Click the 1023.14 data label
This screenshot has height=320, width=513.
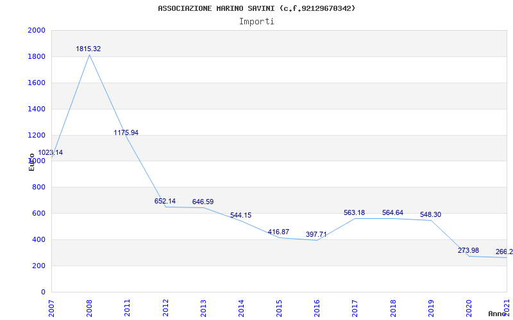(x=51, y=152)
